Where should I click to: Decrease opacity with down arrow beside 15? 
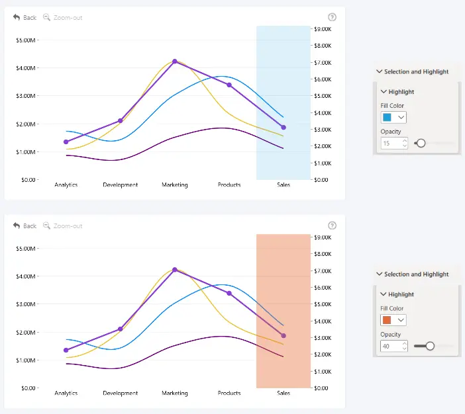(405, 145)
